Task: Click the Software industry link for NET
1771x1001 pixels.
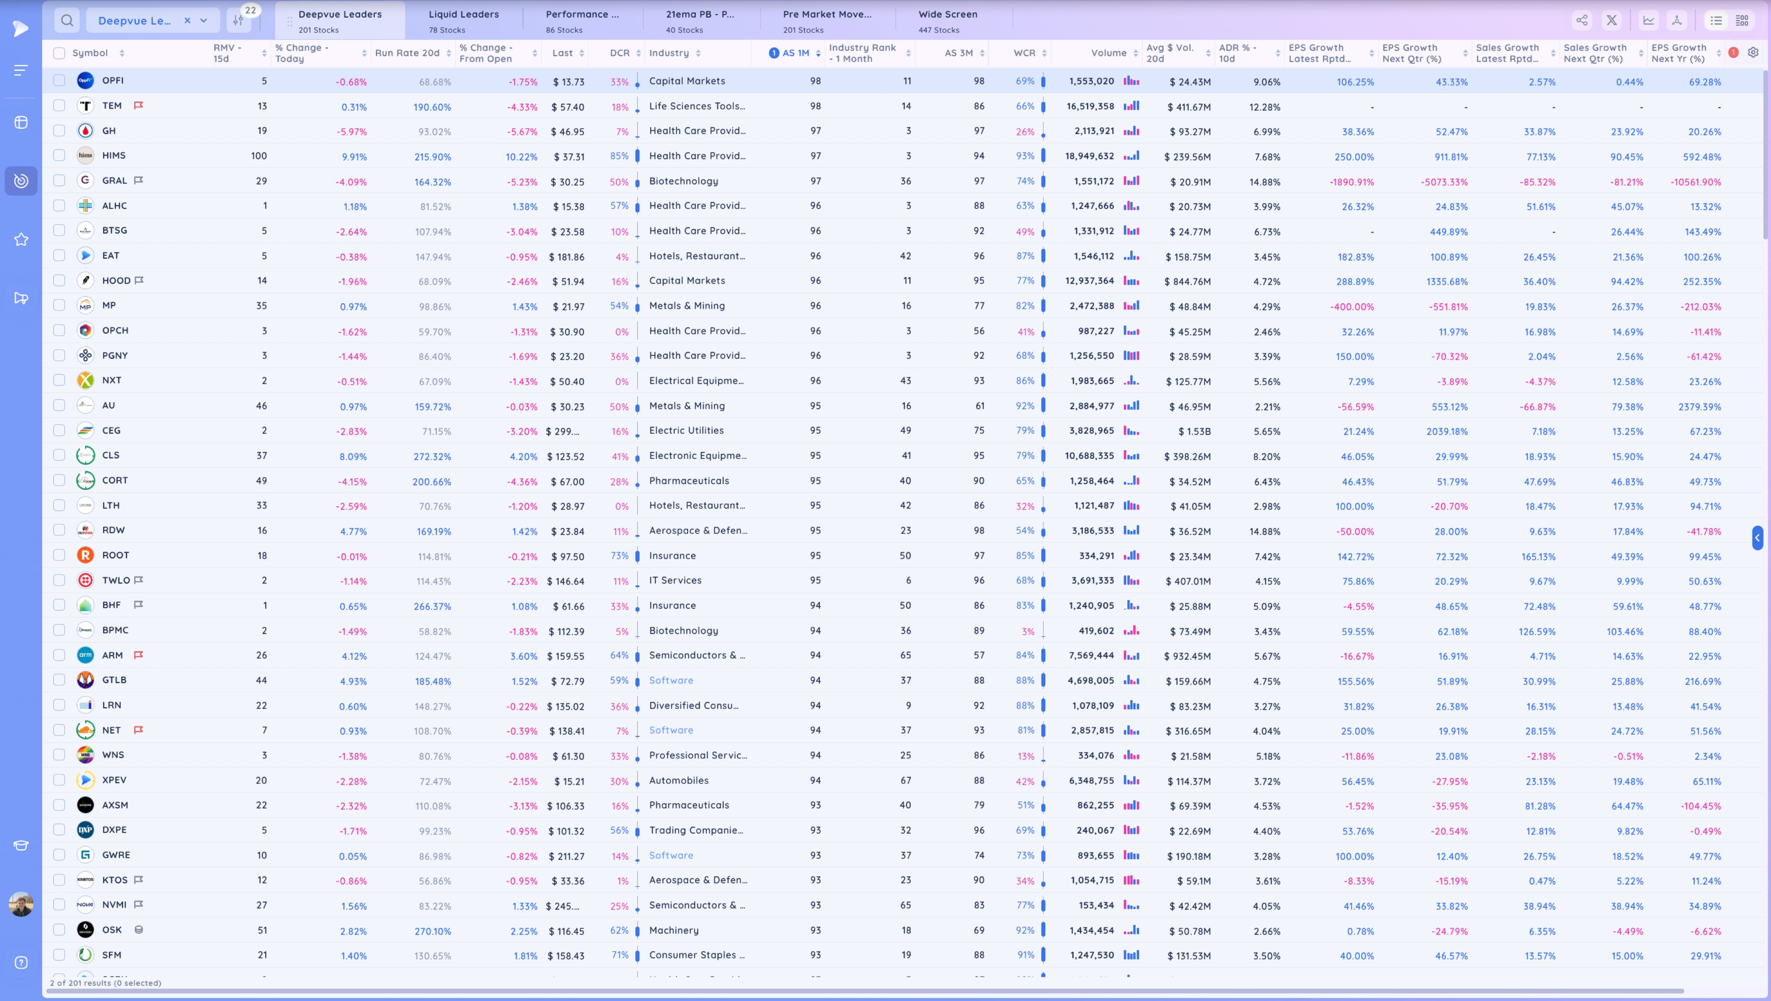Action: 671,730
